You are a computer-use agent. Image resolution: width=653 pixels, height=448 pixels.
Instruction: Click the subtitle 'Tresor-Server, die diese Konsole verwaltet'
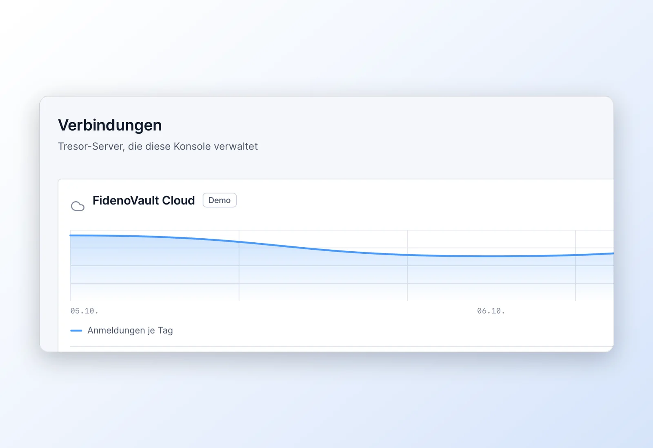point(158,146)
